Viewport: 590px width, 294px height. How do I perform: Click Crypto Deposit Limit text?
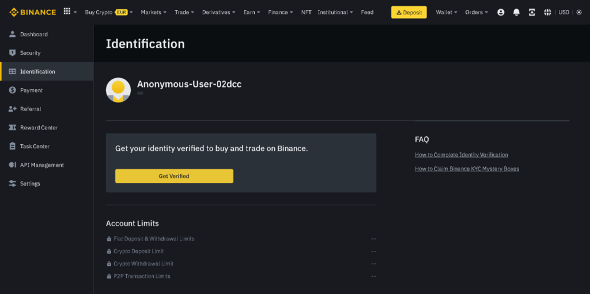click(138, 251)
